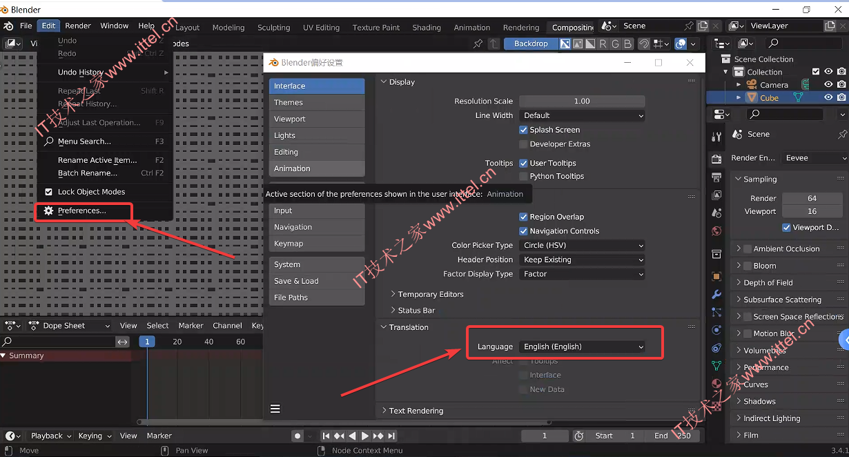Open the Language dropdown
Screen dimensions: 849x457
[x=582, y=347]
